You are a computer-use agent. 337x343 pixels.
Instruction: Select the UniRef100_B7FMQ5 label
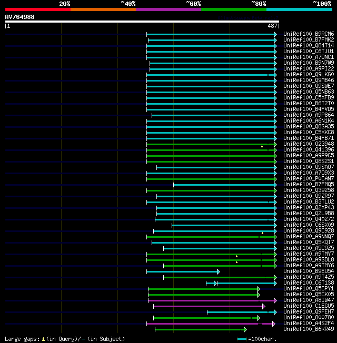click(x=309, y=185)
